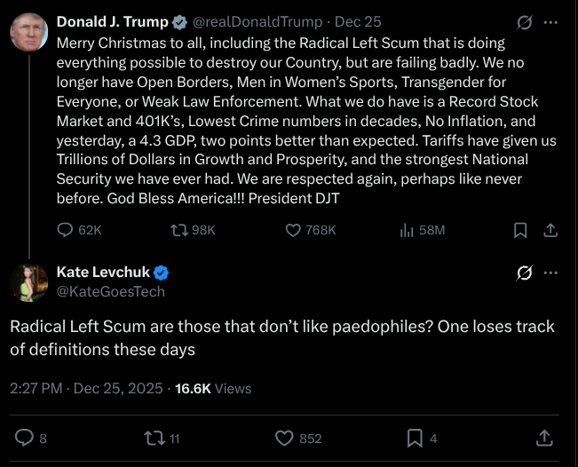Open more options menu on Kate's post
The width and height of the screenshot is (578, 467).
551,273
